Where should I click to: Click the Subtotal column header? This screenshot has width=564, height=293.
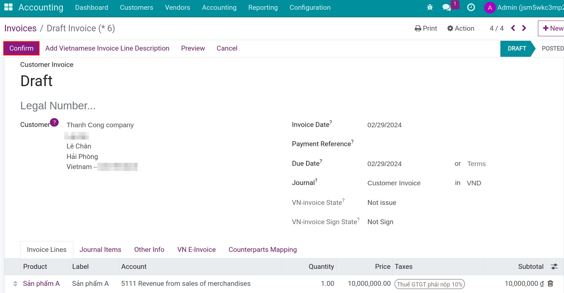tap(531, 267)
